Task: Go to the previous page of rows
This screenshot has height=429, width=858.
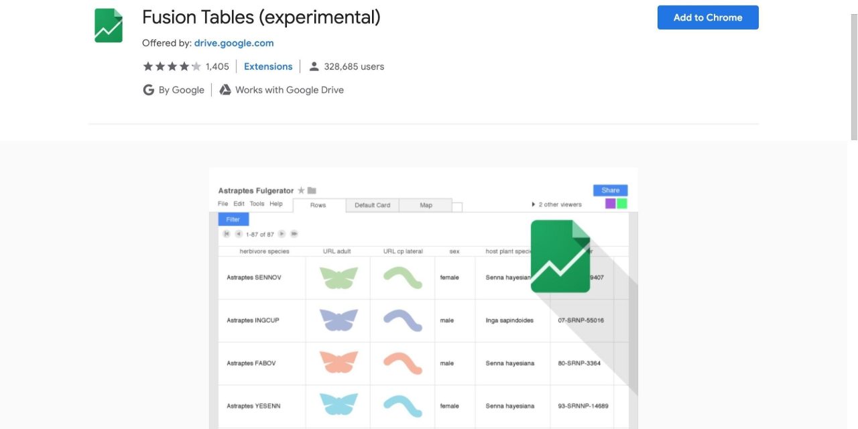Action: 239,234
